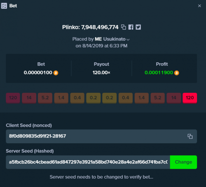Click the right 14 multiplier bucket
The width and height of the screenshot is (206, 187).
(x=174, y=98)
